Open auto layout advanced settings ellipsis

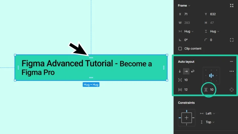point(231,71)
